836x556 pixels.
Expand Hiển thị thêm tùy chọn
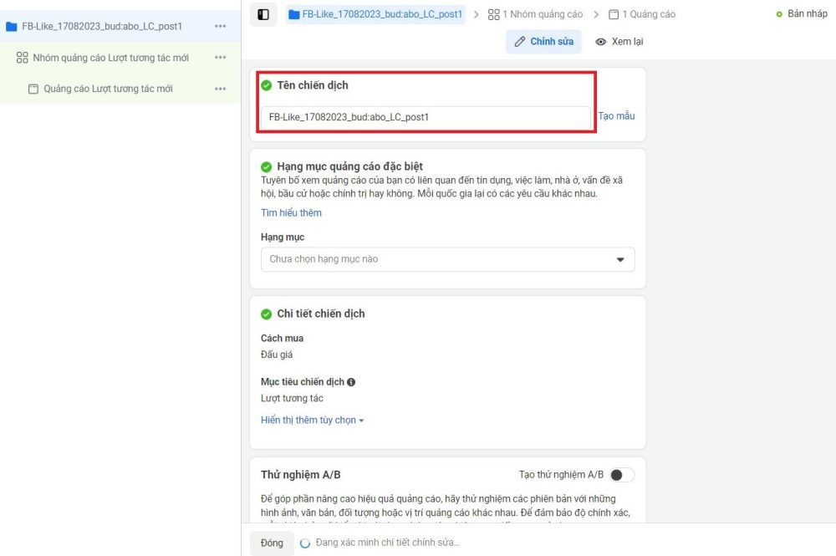click(313, 420)
